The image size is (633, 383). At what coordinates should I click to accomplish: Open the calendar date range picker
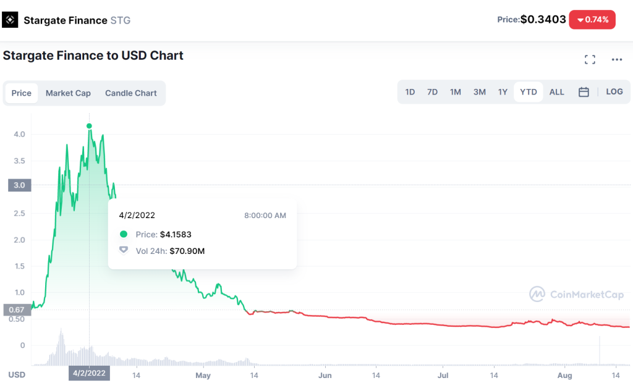point(584,92)
